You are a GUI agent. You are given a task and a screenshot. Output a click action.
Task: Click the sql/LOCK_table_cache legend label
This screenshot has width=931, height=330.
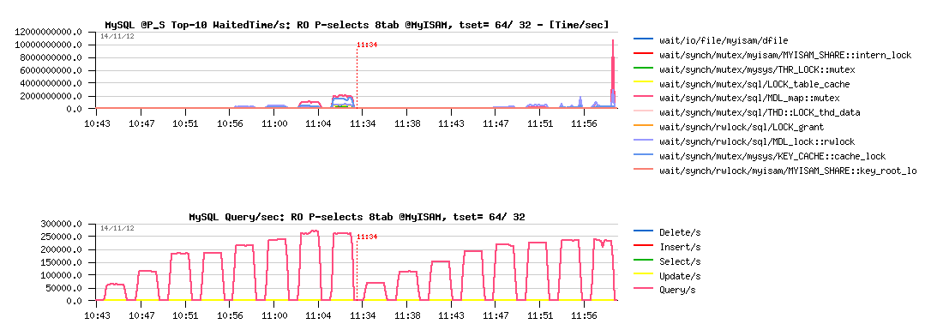(x=754, y=84)
